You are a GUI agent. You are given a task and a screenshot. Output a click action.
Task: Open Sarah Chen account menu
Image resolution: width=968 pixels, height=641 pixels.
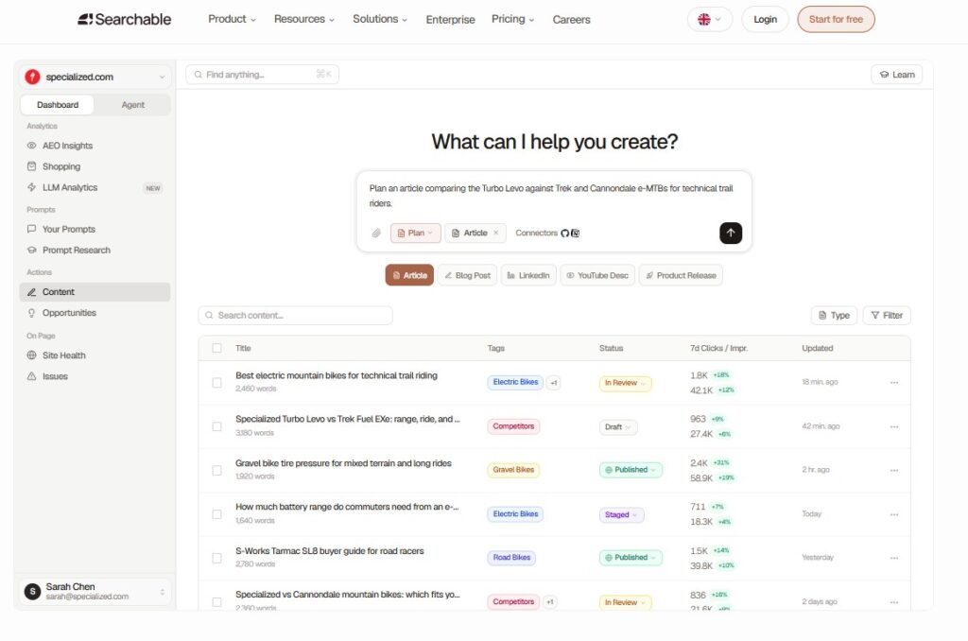pyautogui.click(x=95, y=592)
